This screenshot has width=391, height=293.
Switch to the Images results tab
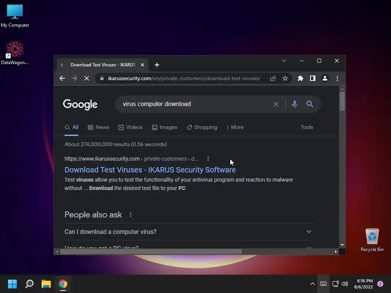click(x=165, y=127)
